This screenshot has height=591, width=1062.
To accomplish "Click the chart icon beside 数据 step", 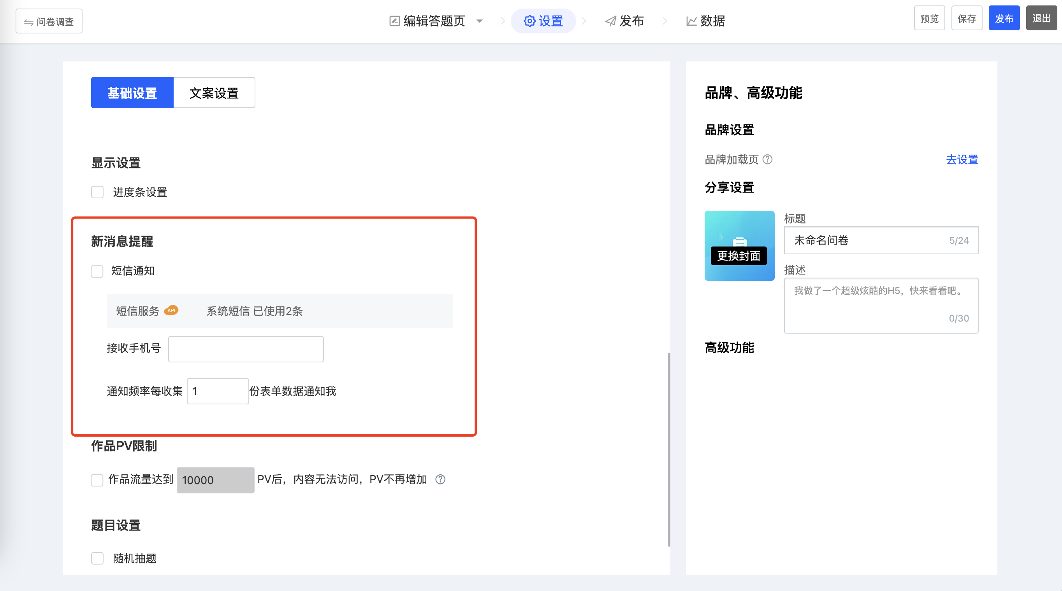I will coord(691,21).
